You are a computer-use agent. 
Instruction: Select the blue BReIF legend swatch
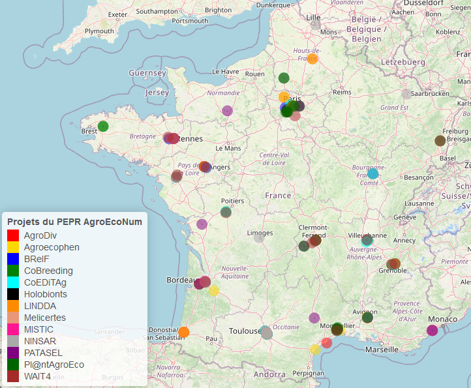pyautogui.click(x=13, y=259)
